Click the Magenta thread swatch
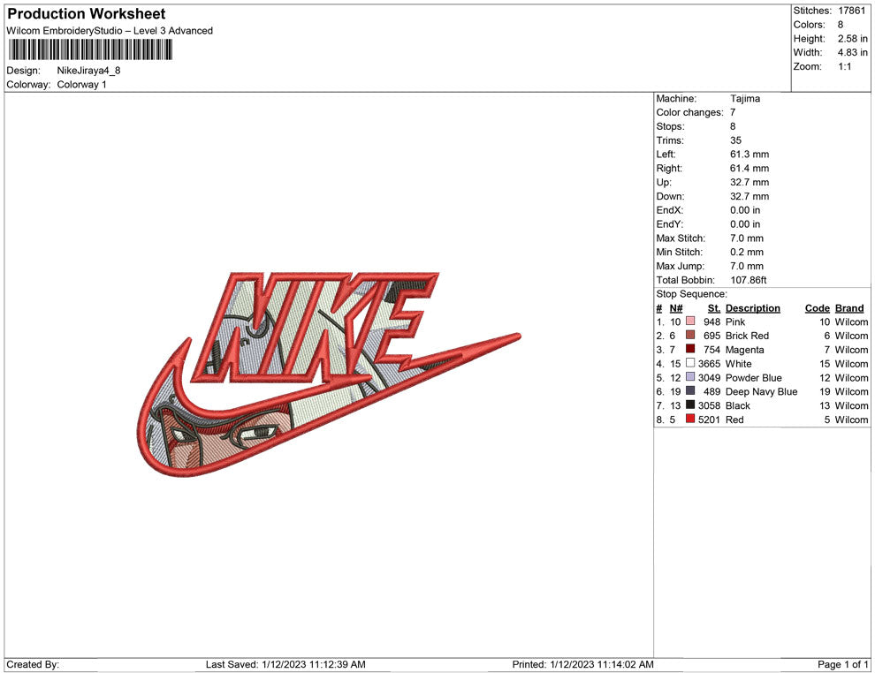Screen dimensions: 875x673 click(690, 349)
